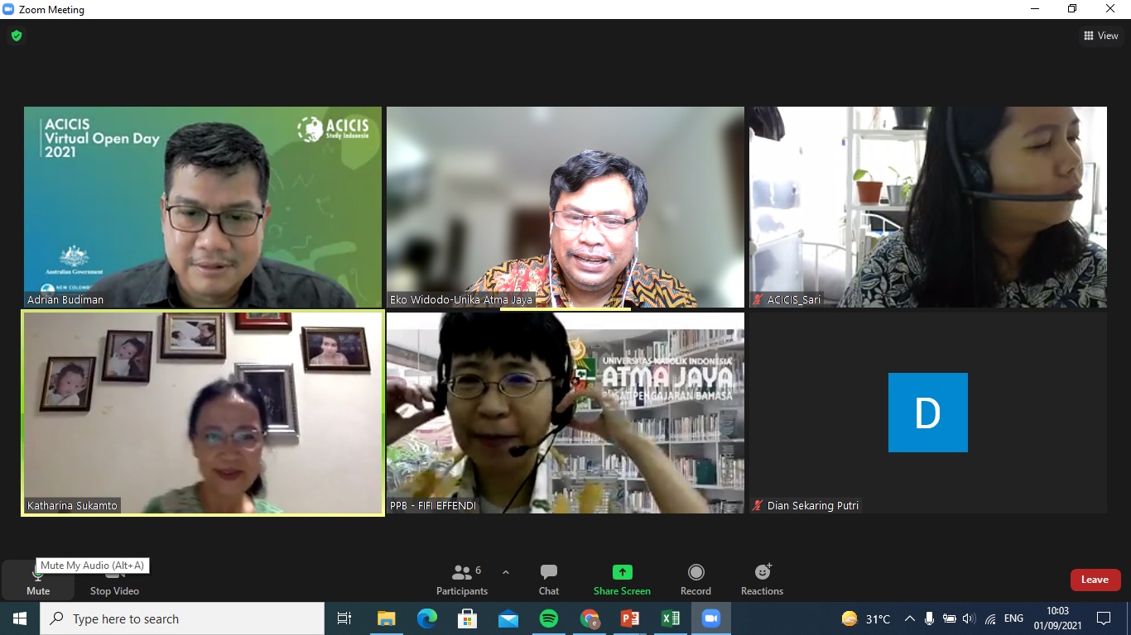This screenshot has width=1131, height=635.
Task: Toggle the system volume speaker icon
Action: (969, 618)
